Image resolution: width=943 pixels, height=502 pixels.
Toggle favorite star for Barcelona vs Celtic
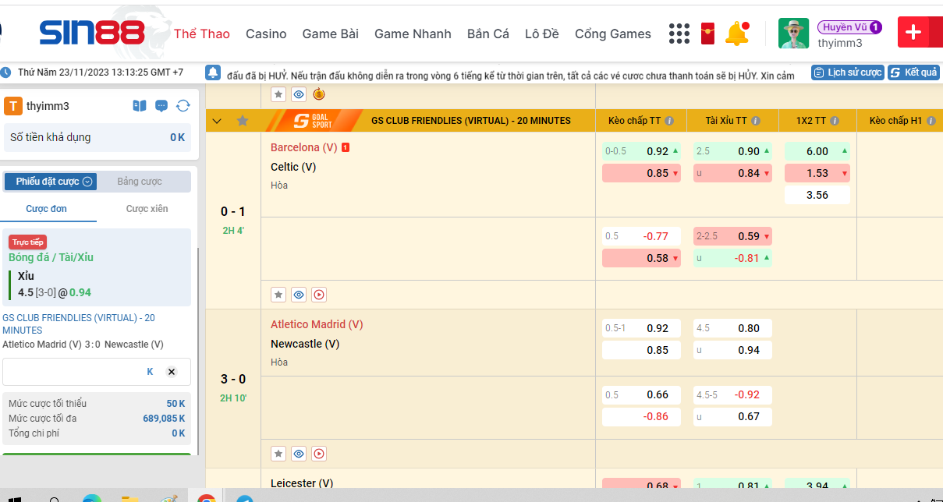click(278, 295)
